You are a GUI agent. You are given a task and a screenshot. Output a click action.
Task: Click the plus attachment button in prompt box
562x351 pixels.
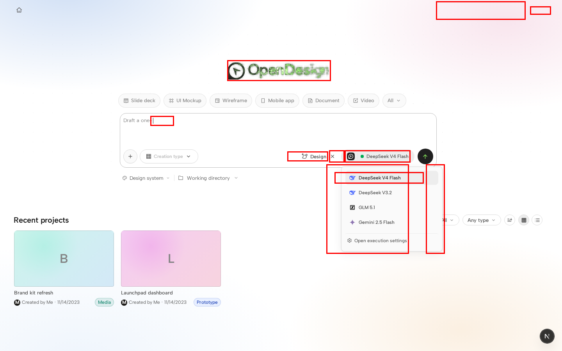click(130, 156)
